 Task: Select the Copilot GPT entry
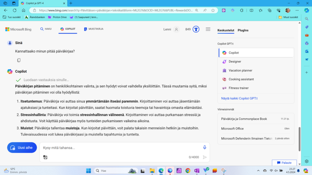click(256, 53)
